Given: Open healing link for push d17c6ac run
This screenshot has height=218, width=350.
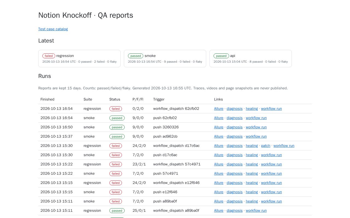Looking at the screenshot, I should 252,155.
